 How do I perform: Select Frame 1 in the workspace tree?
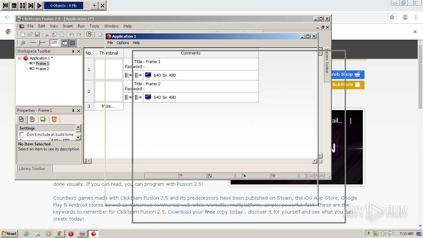coord(42,63)
